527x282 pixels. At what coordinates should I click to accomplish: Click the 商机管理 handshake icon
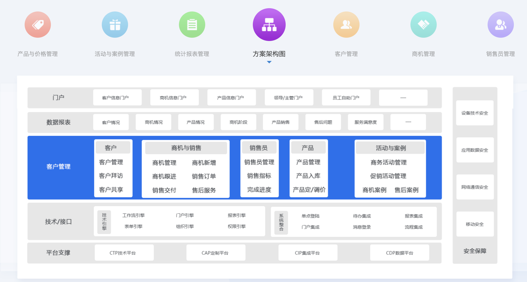pos(424,24)
